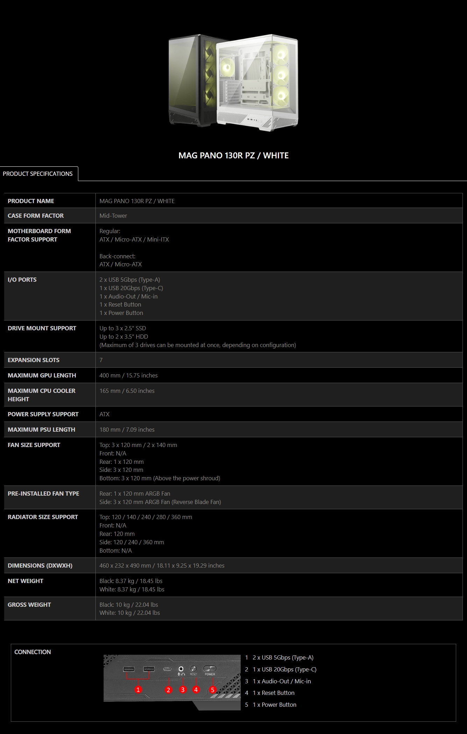Select 'Top: 120 / 140 / 240 / 280 / 360 mm'
Screen dimensions: 467x734
pos(146,517)
